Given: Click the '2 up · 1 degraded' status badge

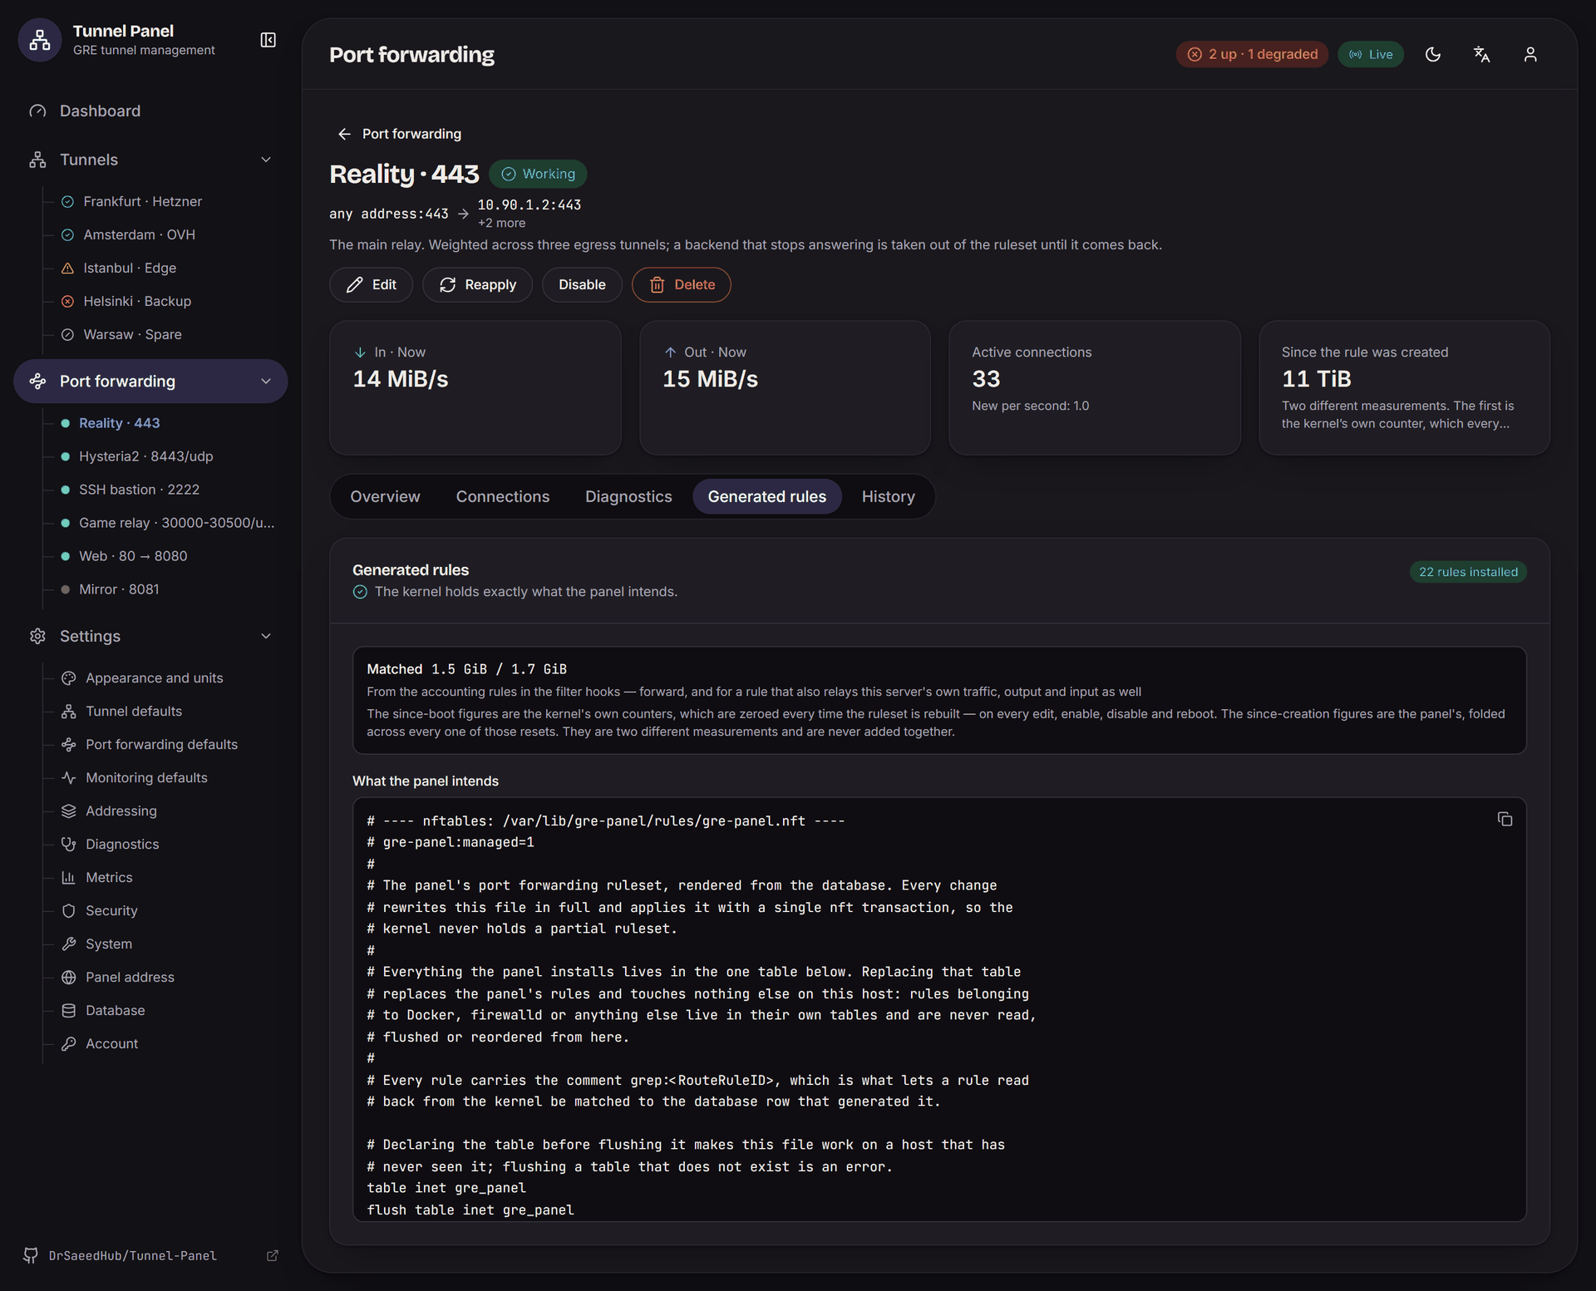Looking at the screenshot, I should pos(1252,54).
